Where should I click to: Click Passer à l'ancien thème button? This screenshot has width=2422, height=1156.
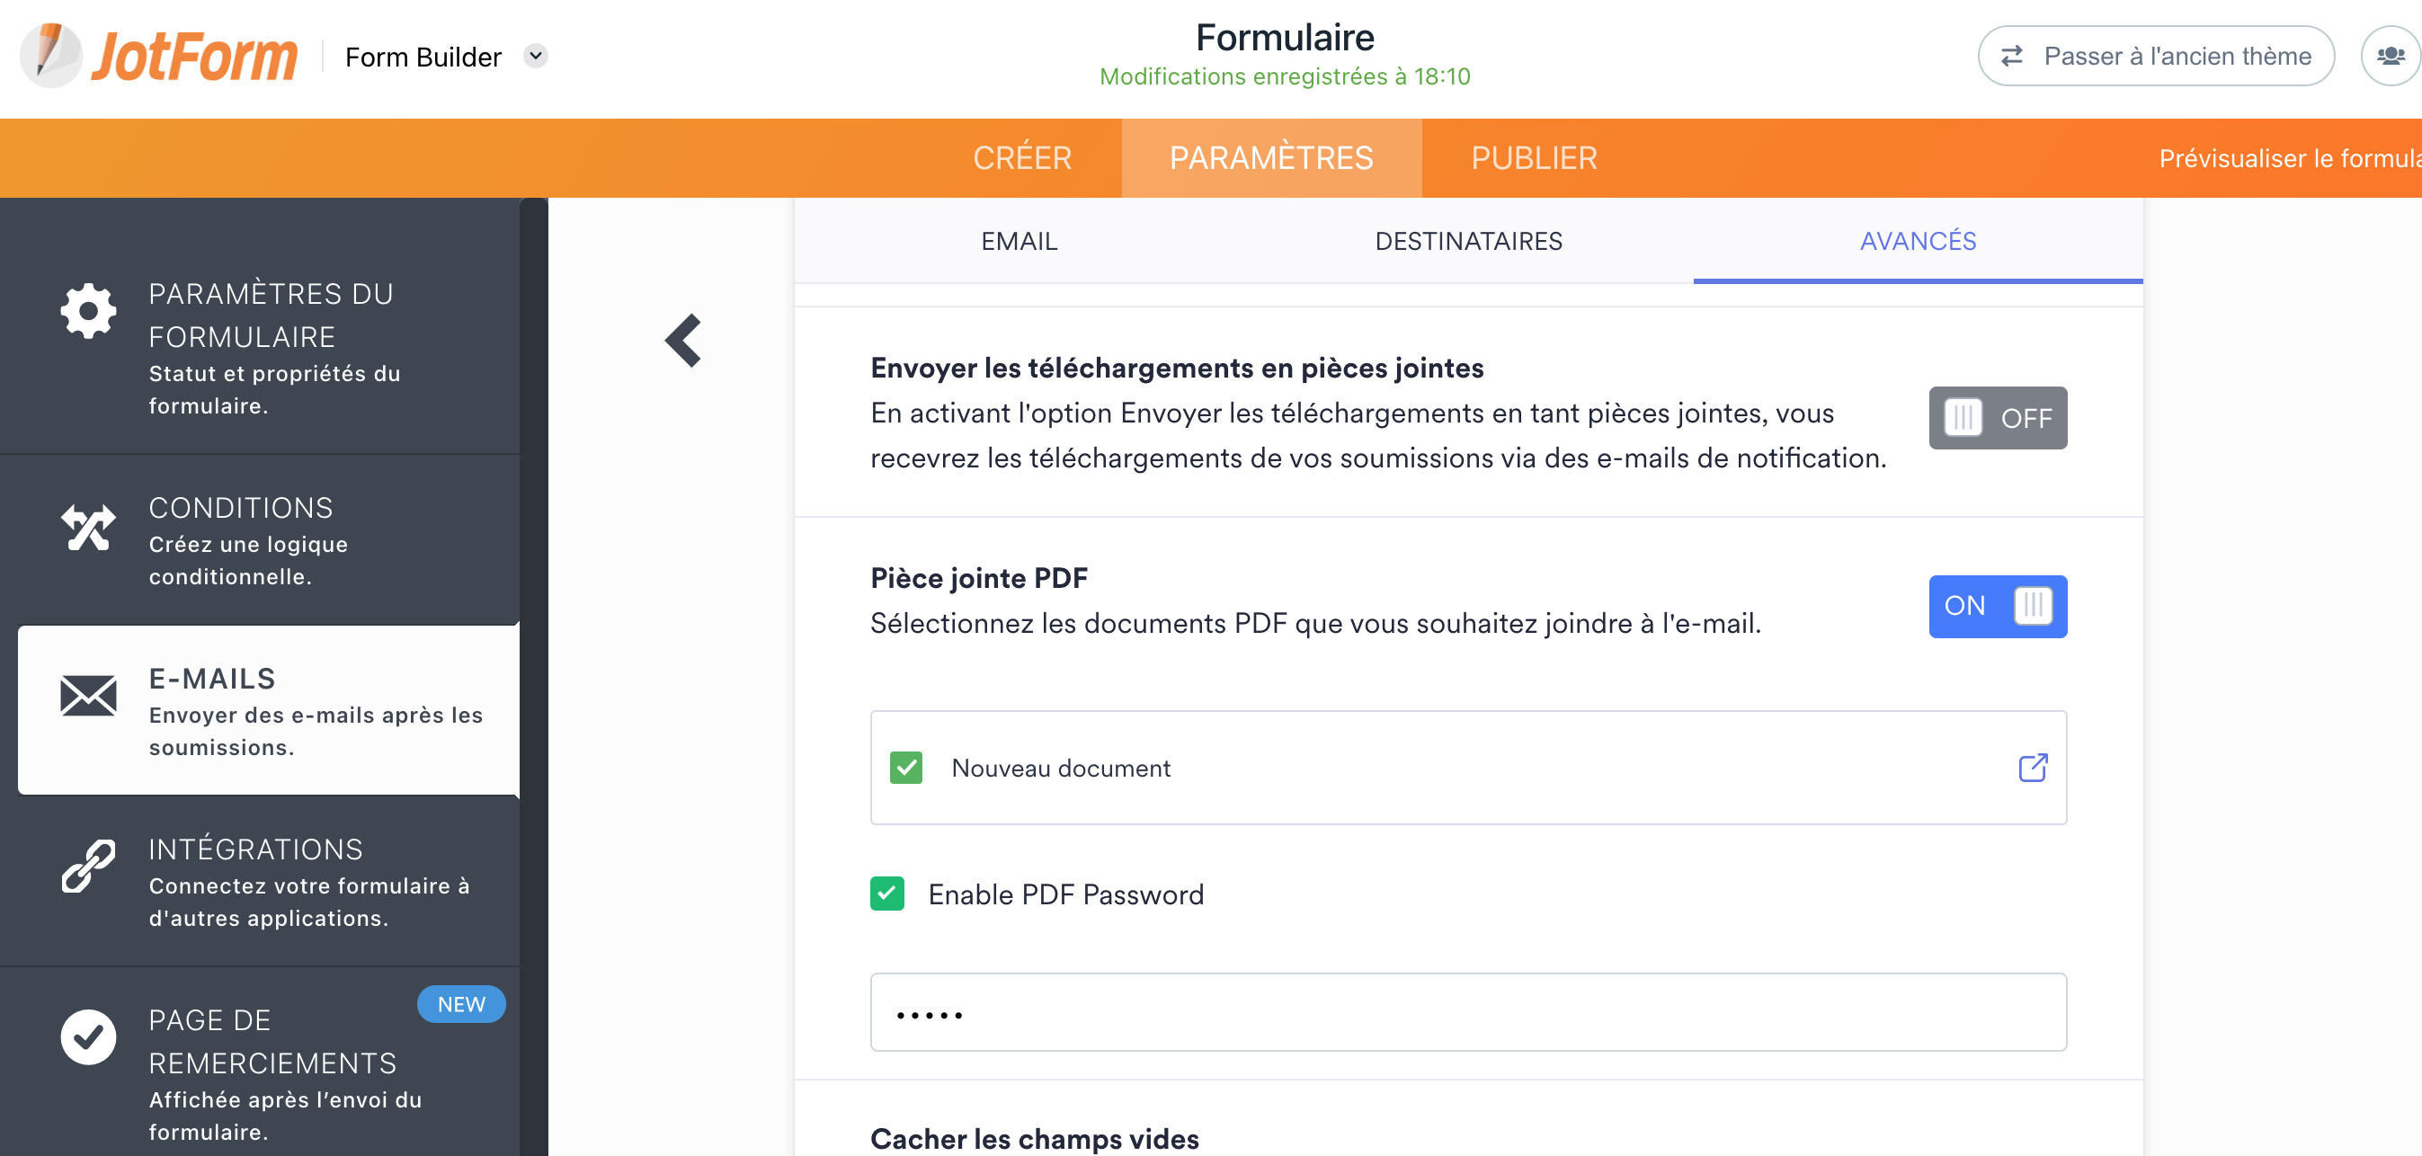2156,57
